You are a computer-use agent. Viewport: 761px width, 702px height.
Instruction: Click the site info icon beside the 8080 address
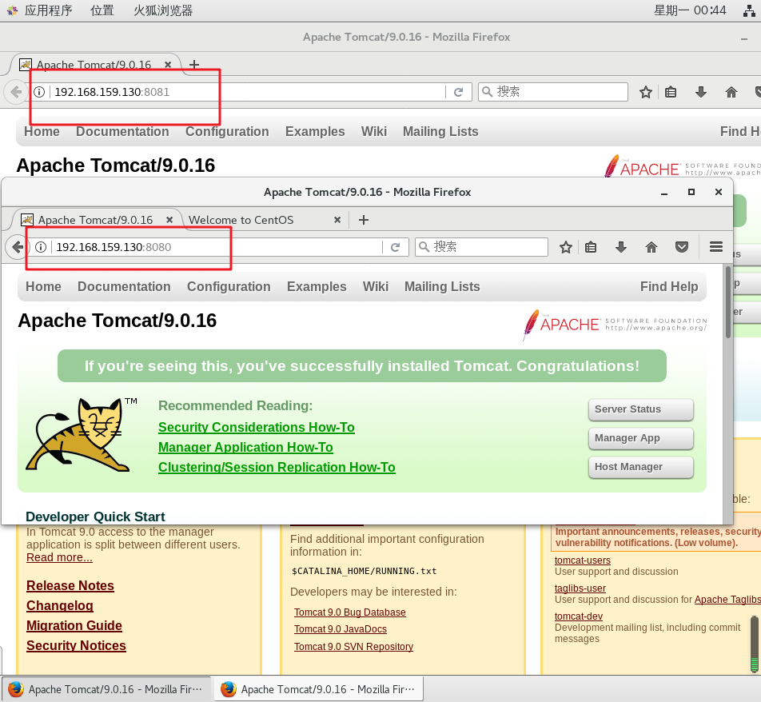[41, 247]
